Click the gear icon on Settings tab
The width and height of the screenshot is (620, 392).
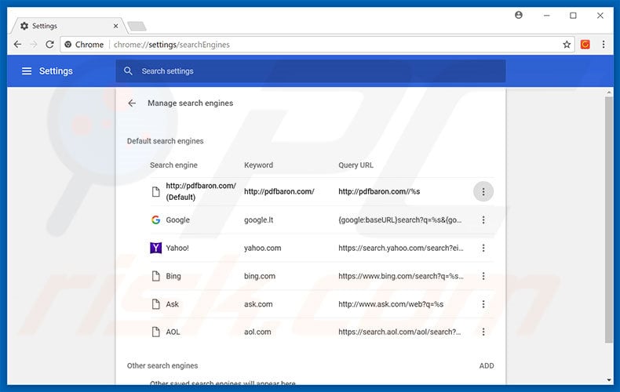point(24,26)
